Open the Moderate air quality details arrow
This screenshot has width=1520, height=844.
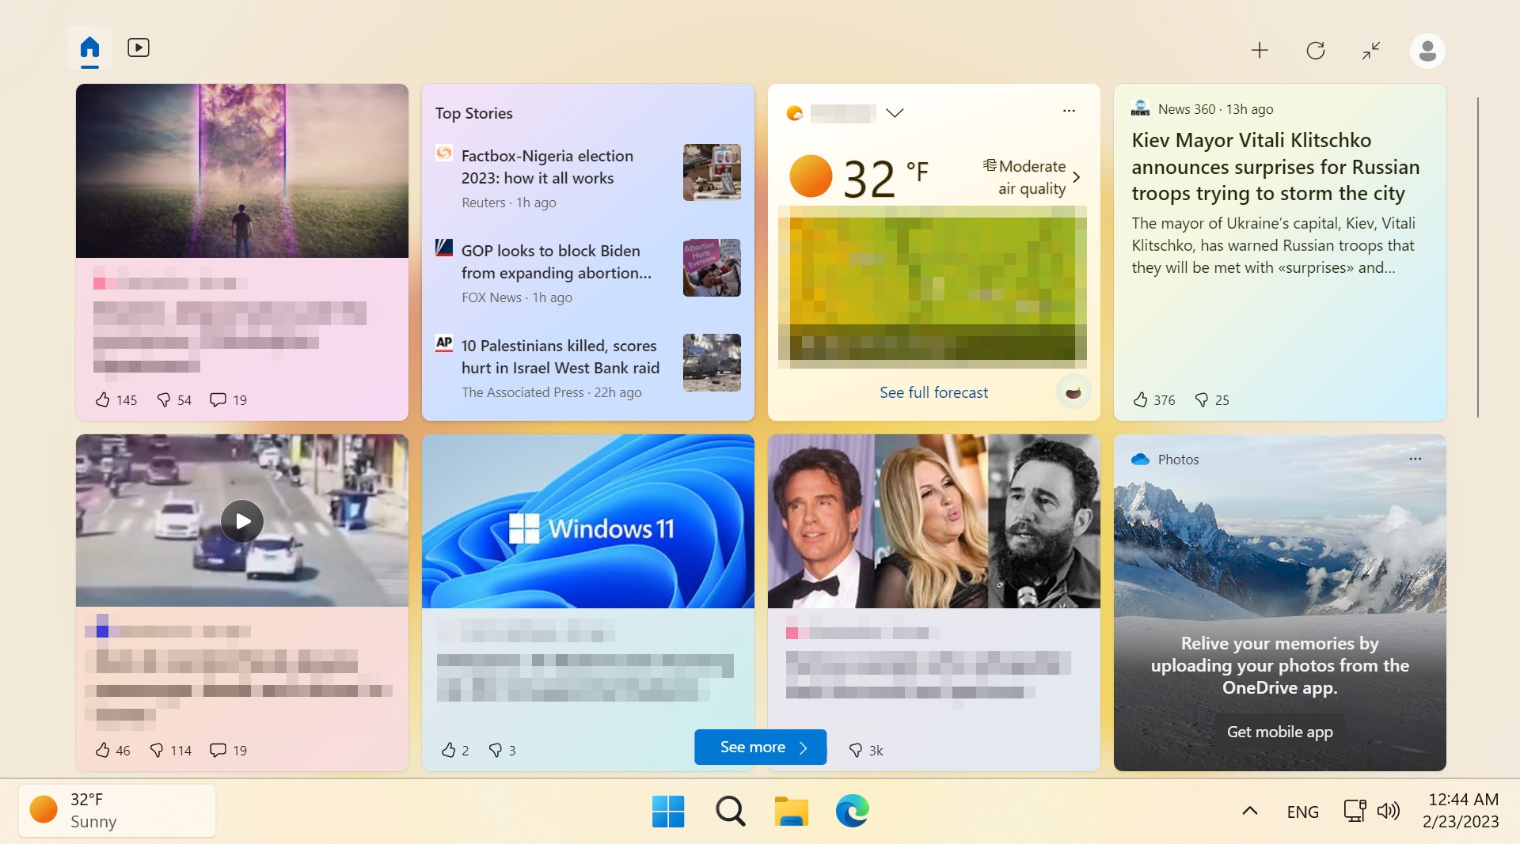[1076, 177]
